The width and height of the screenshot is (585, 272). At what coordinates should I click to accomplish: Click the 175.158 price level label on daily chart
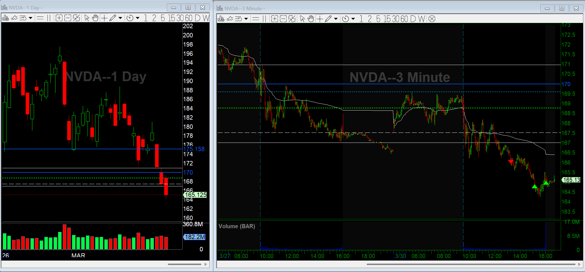point(194,149)
